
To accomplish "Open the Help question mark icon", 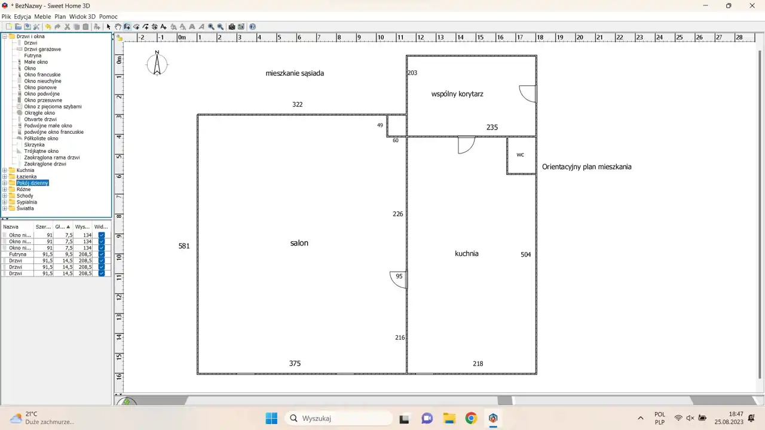I will click(x=253, y=27).
